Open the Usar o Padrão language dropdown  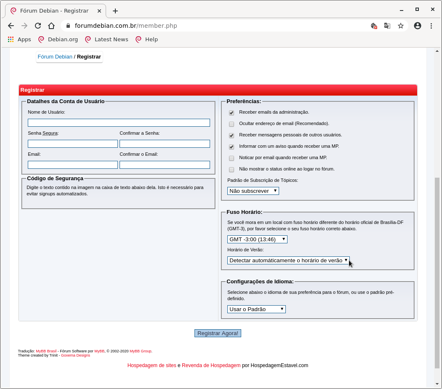point(256,309)
